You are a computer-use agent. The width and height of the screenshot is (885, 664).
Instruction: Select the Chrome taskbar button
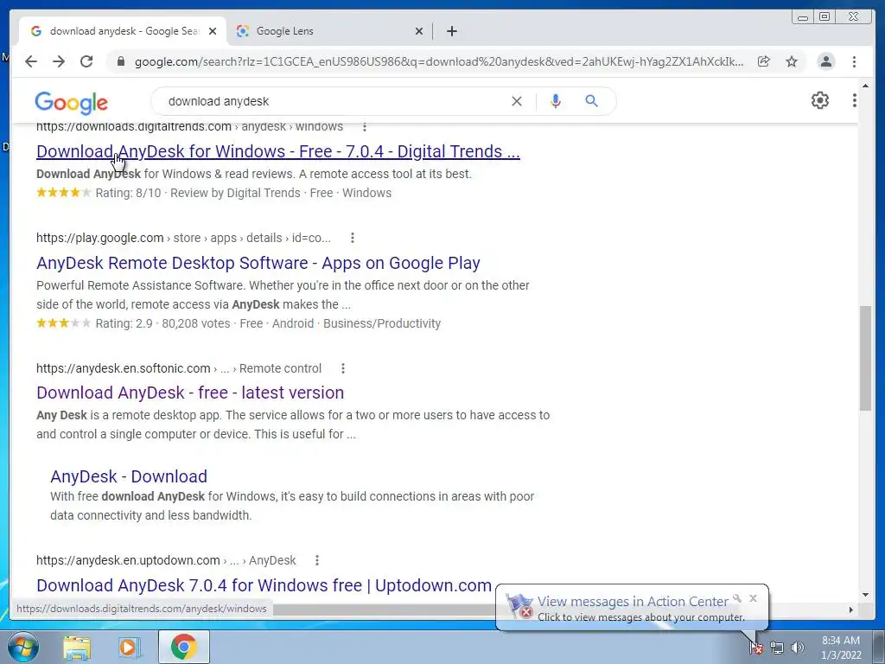tap(184, 647)
